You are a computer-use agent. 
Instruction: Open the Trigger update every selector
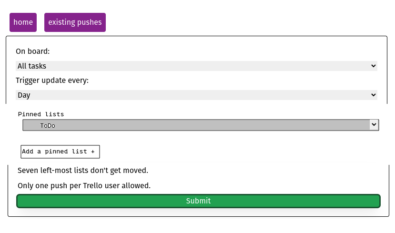(196, 95)
